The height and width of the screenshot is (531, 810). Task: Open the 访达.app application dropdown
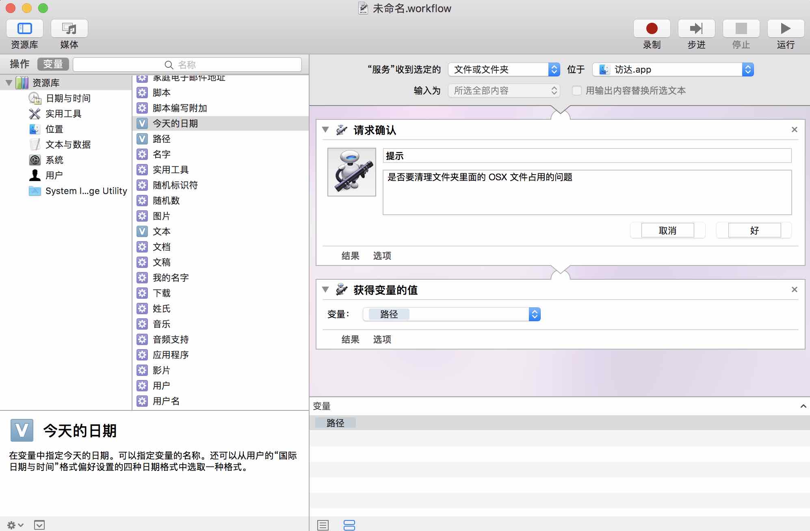(x=673, y=69)
